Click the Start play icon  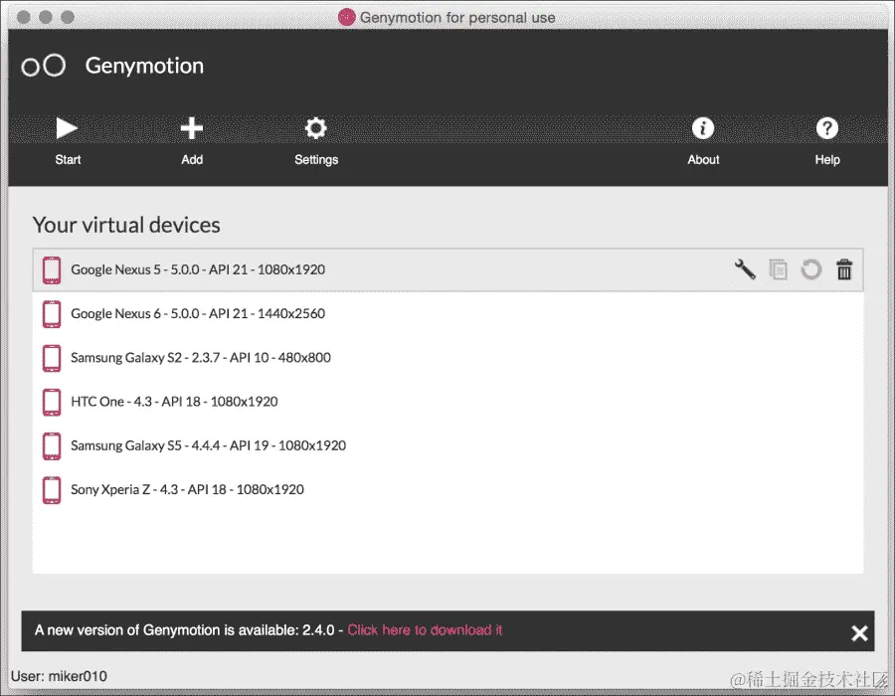[x=67, y=128]
